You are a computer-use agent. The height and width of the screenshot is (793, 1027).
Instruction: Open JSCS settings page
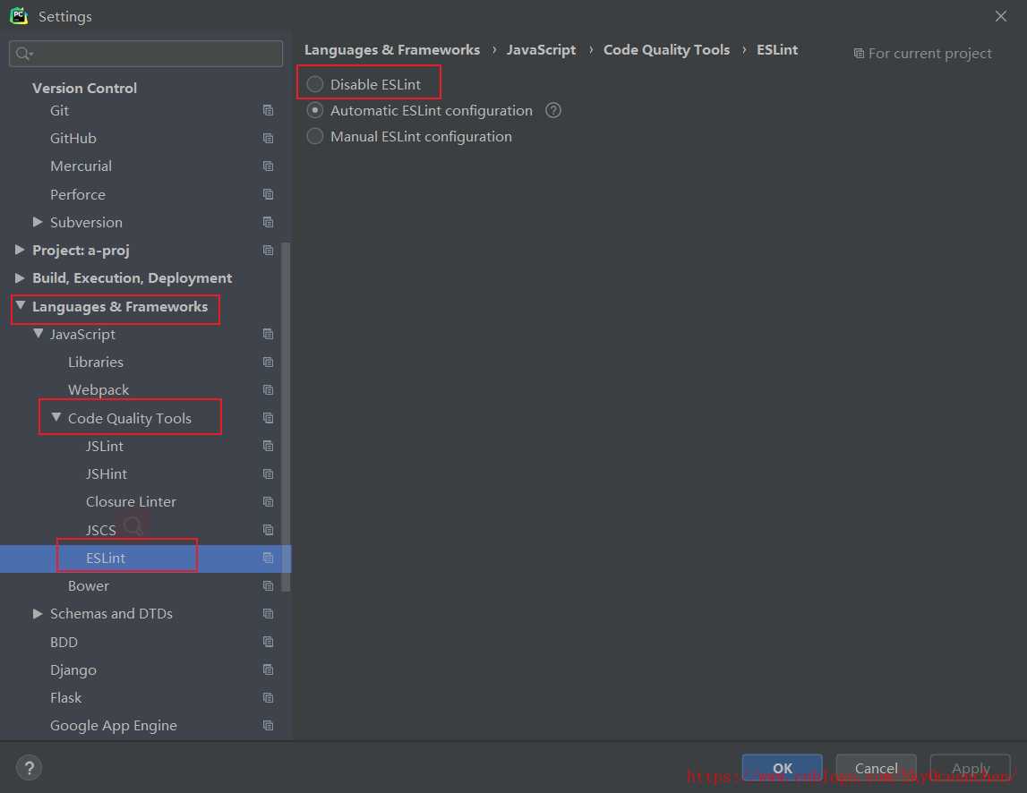coord(101,530)
